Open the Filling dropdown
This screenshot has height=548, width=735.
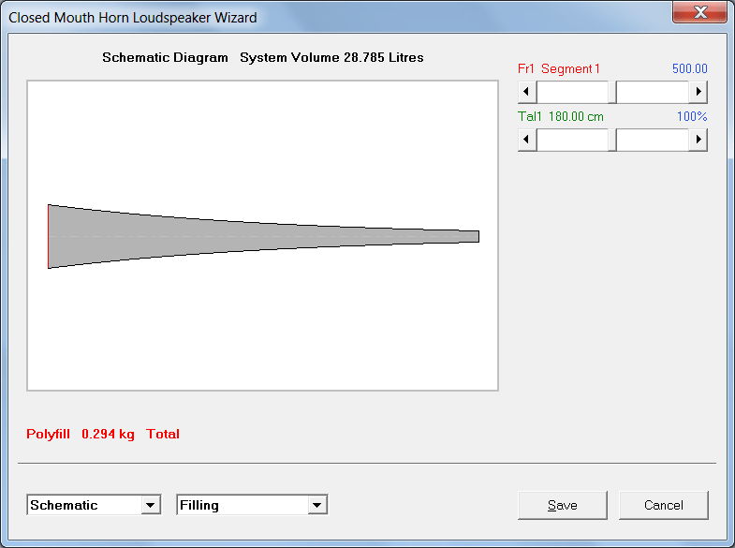pyautogui.click(x=316, y=505)
